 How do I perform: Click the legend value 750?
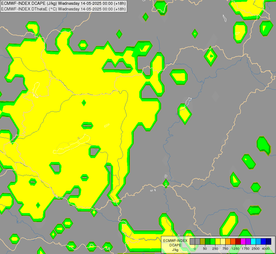tap(225, 249)
